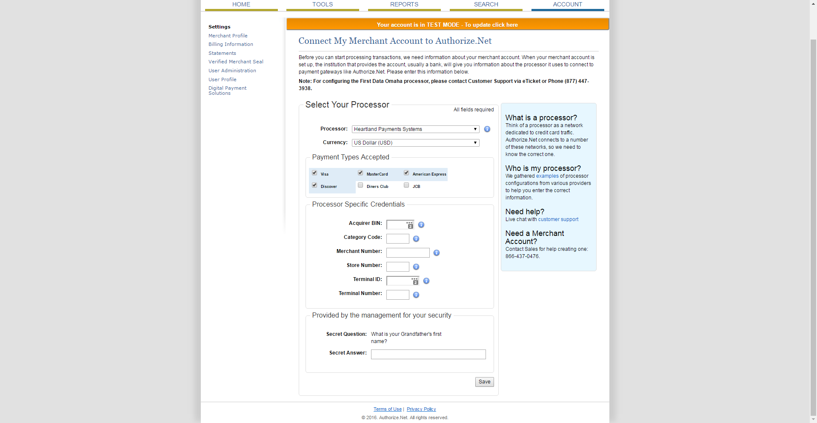Open the Currency dropdown
Viewport: 817px width, 423px height.
tap(416, 143)
